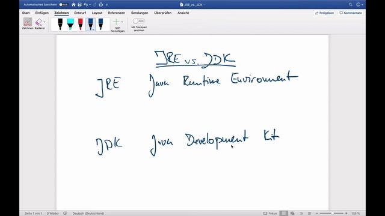Viewport: 385px width, 216px height.
Task: Click Deutsch (Deutschland) language indicator
Action: pos(88,214)
